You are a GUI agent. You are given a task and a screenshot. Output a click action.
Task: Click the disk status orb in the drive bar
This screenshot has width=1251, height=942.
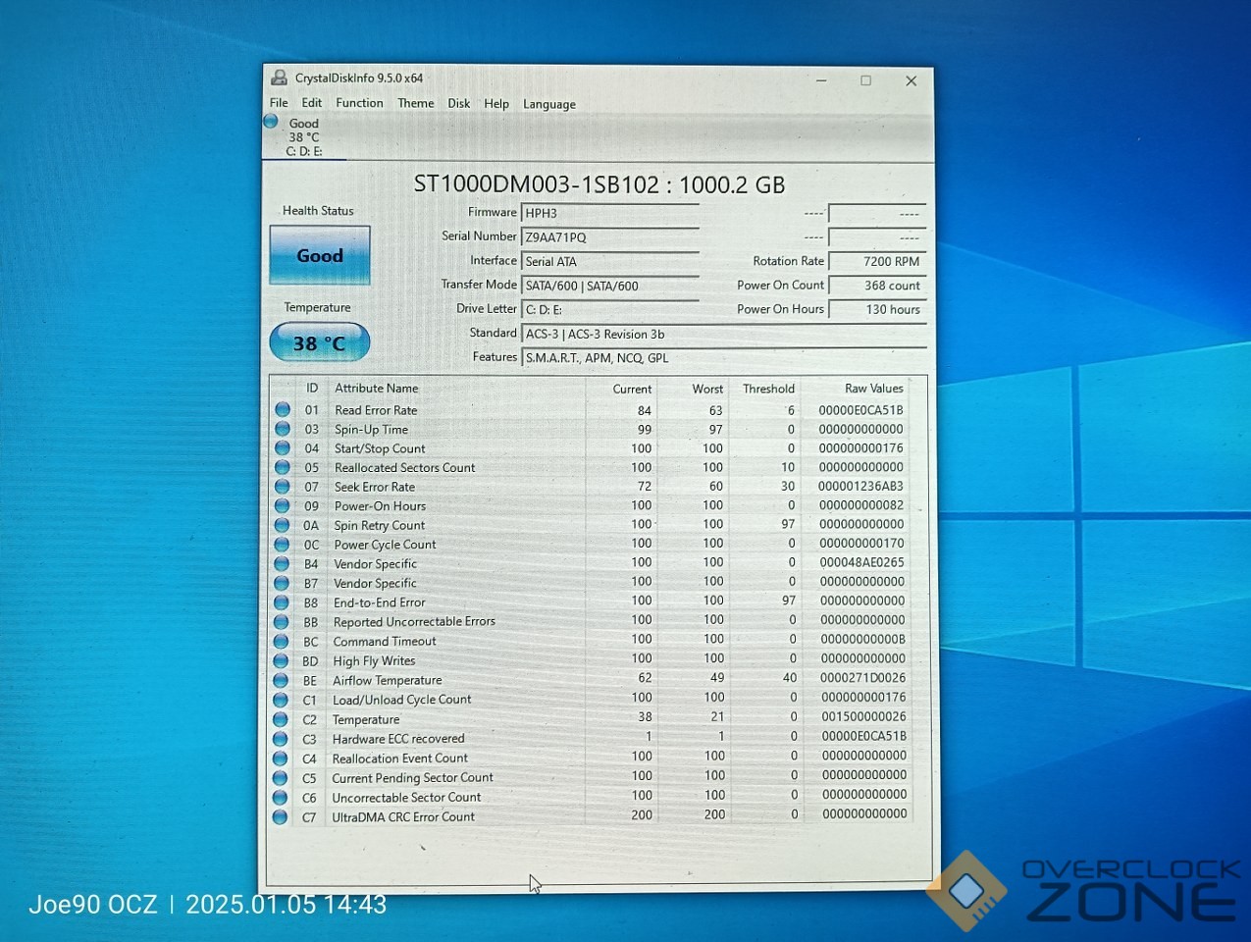(x=272, y=122)
